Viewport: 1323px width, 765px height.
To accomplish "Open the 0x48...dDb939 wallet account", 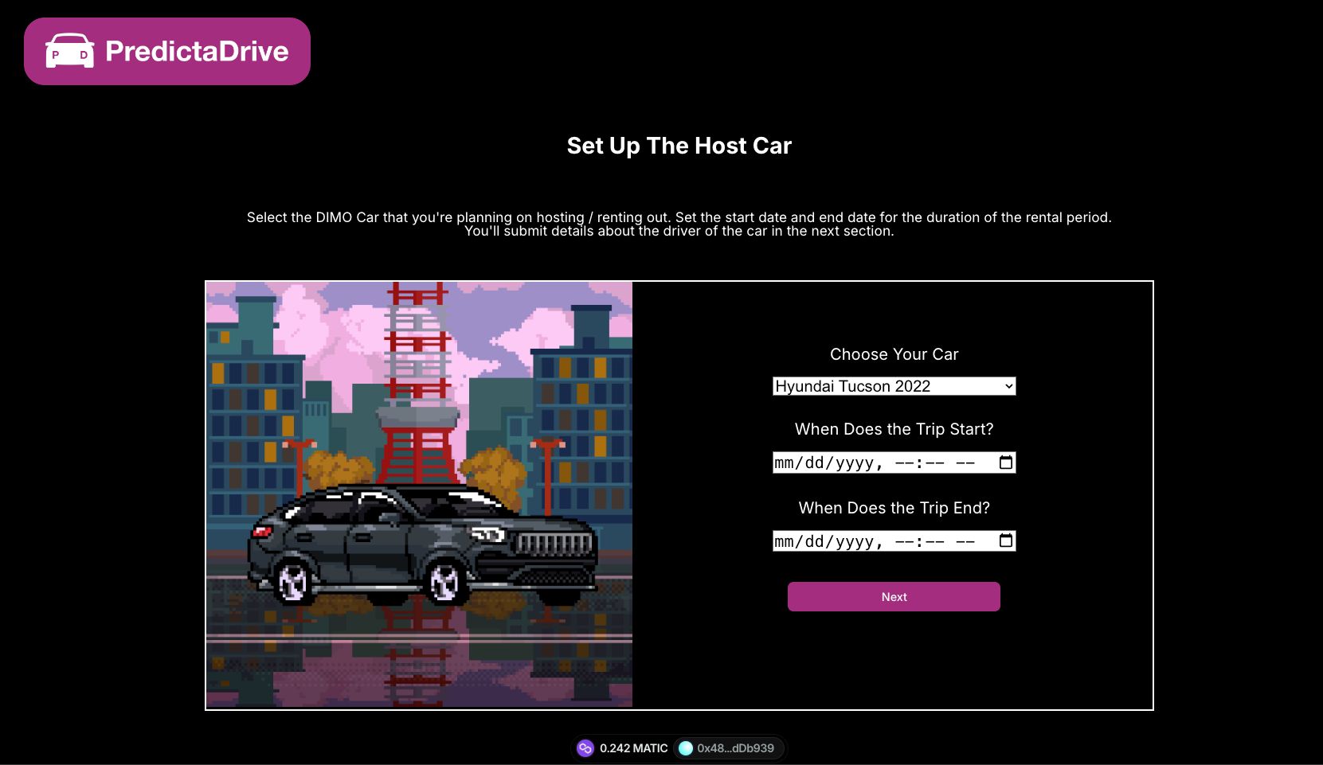I will 728,748.
